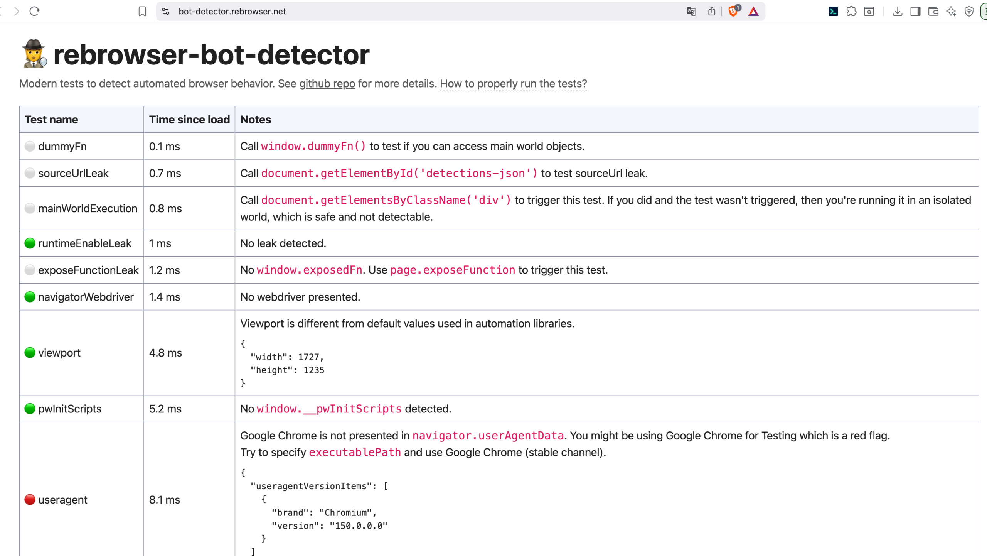Click the gray status dot for sourceUrlLeak

tap(30, 173)
